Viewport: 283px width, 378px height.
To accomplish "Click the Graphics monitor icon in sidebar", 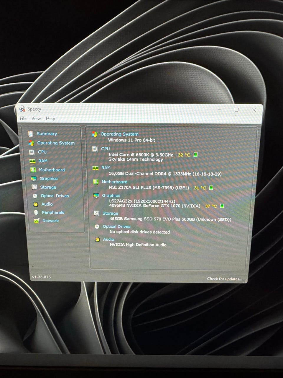I will 34,179.
